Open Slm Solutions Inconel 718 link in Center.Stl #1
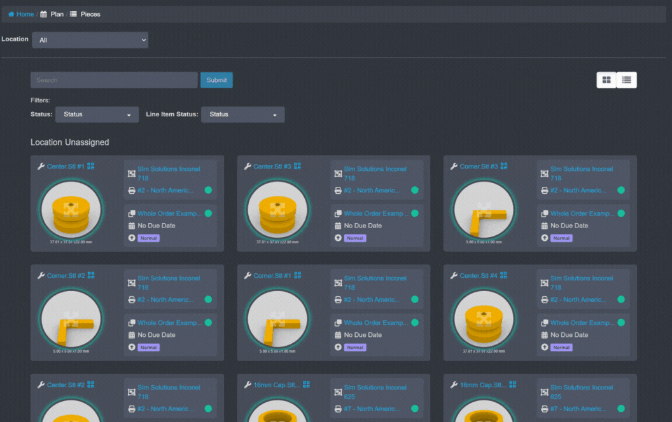This screenshot has width=672, height=422. 169,174
